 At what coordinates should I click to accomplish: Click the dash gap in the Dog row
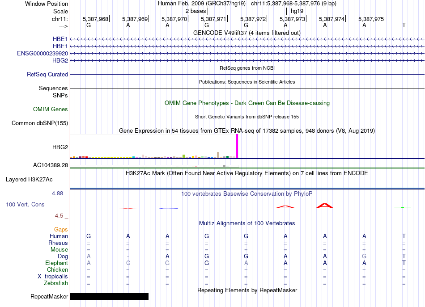128,257
